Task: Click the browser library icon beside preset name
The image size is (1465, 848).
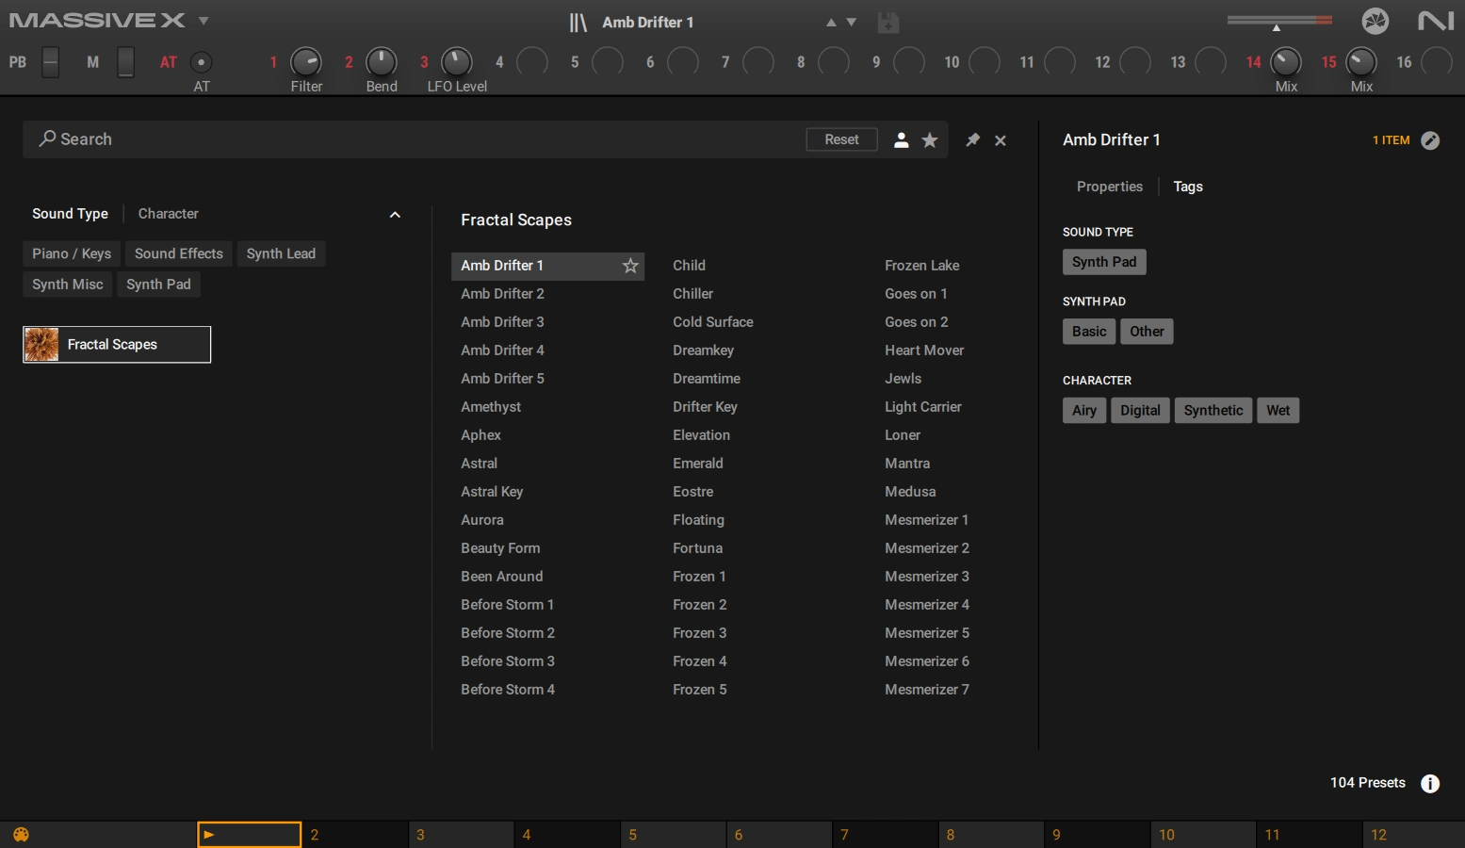Action: click(x=578, y=23)
